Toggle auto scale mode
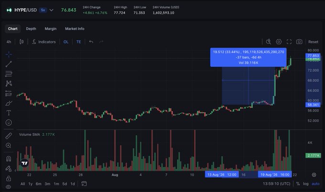 coord(315,184)
